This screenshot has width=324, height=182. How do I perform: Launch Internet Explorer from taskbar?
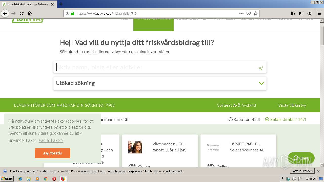coord(20,179)
